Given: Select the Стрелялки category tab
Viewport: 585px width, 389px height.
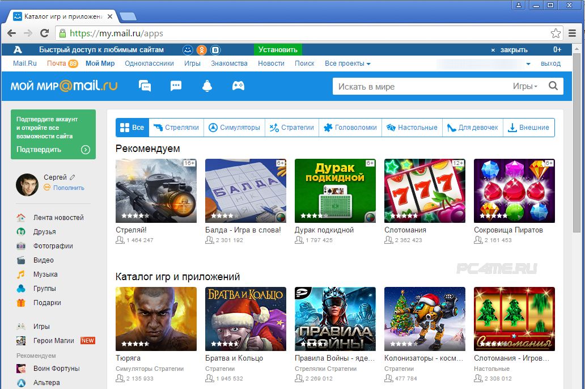Looking at the screenshot, I should coord(176,128).
